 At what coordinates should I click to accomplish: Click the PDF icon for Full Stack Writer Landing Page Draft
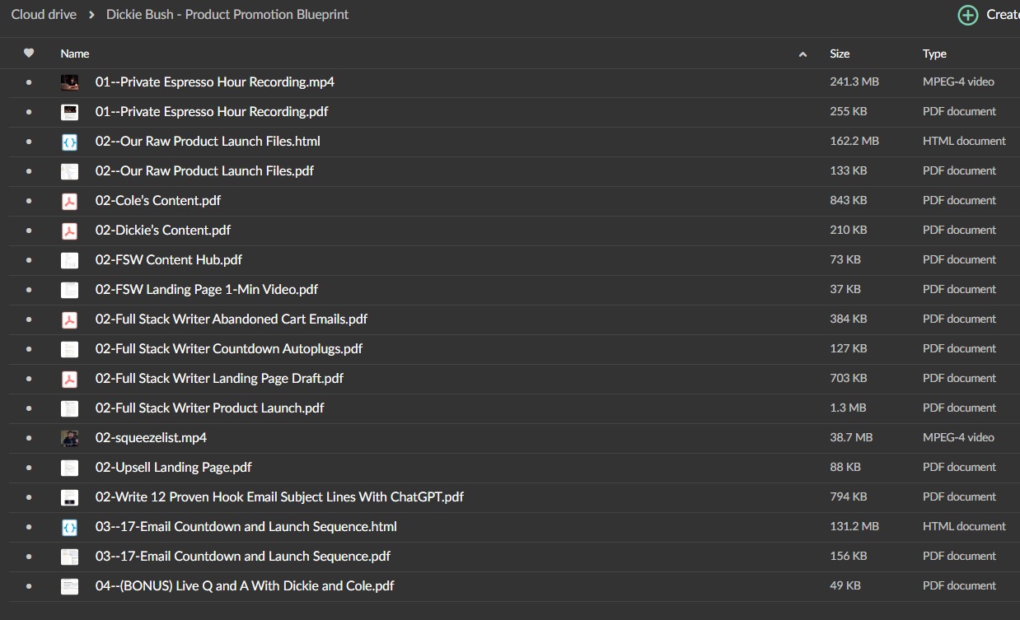[x=70, y=379]
